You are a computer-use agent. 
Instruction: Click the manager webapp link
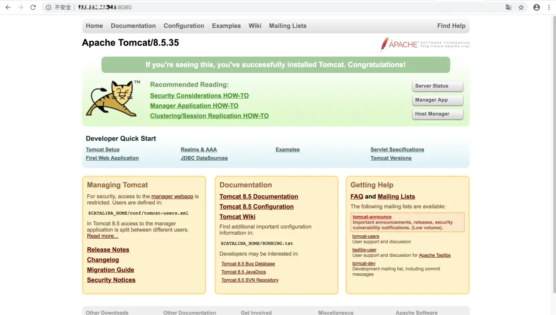click(172, 197)
